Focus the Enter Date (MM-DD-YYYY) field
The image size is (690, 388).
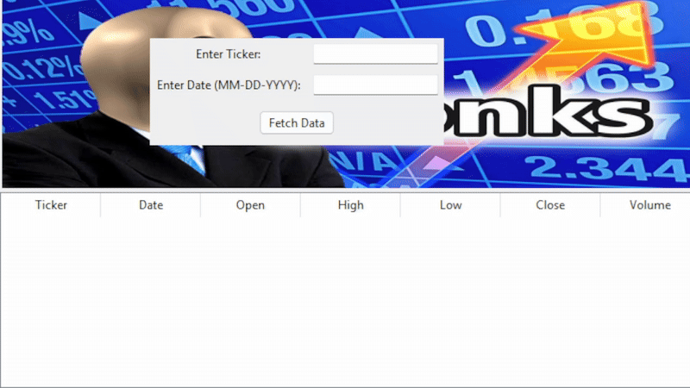375,84
